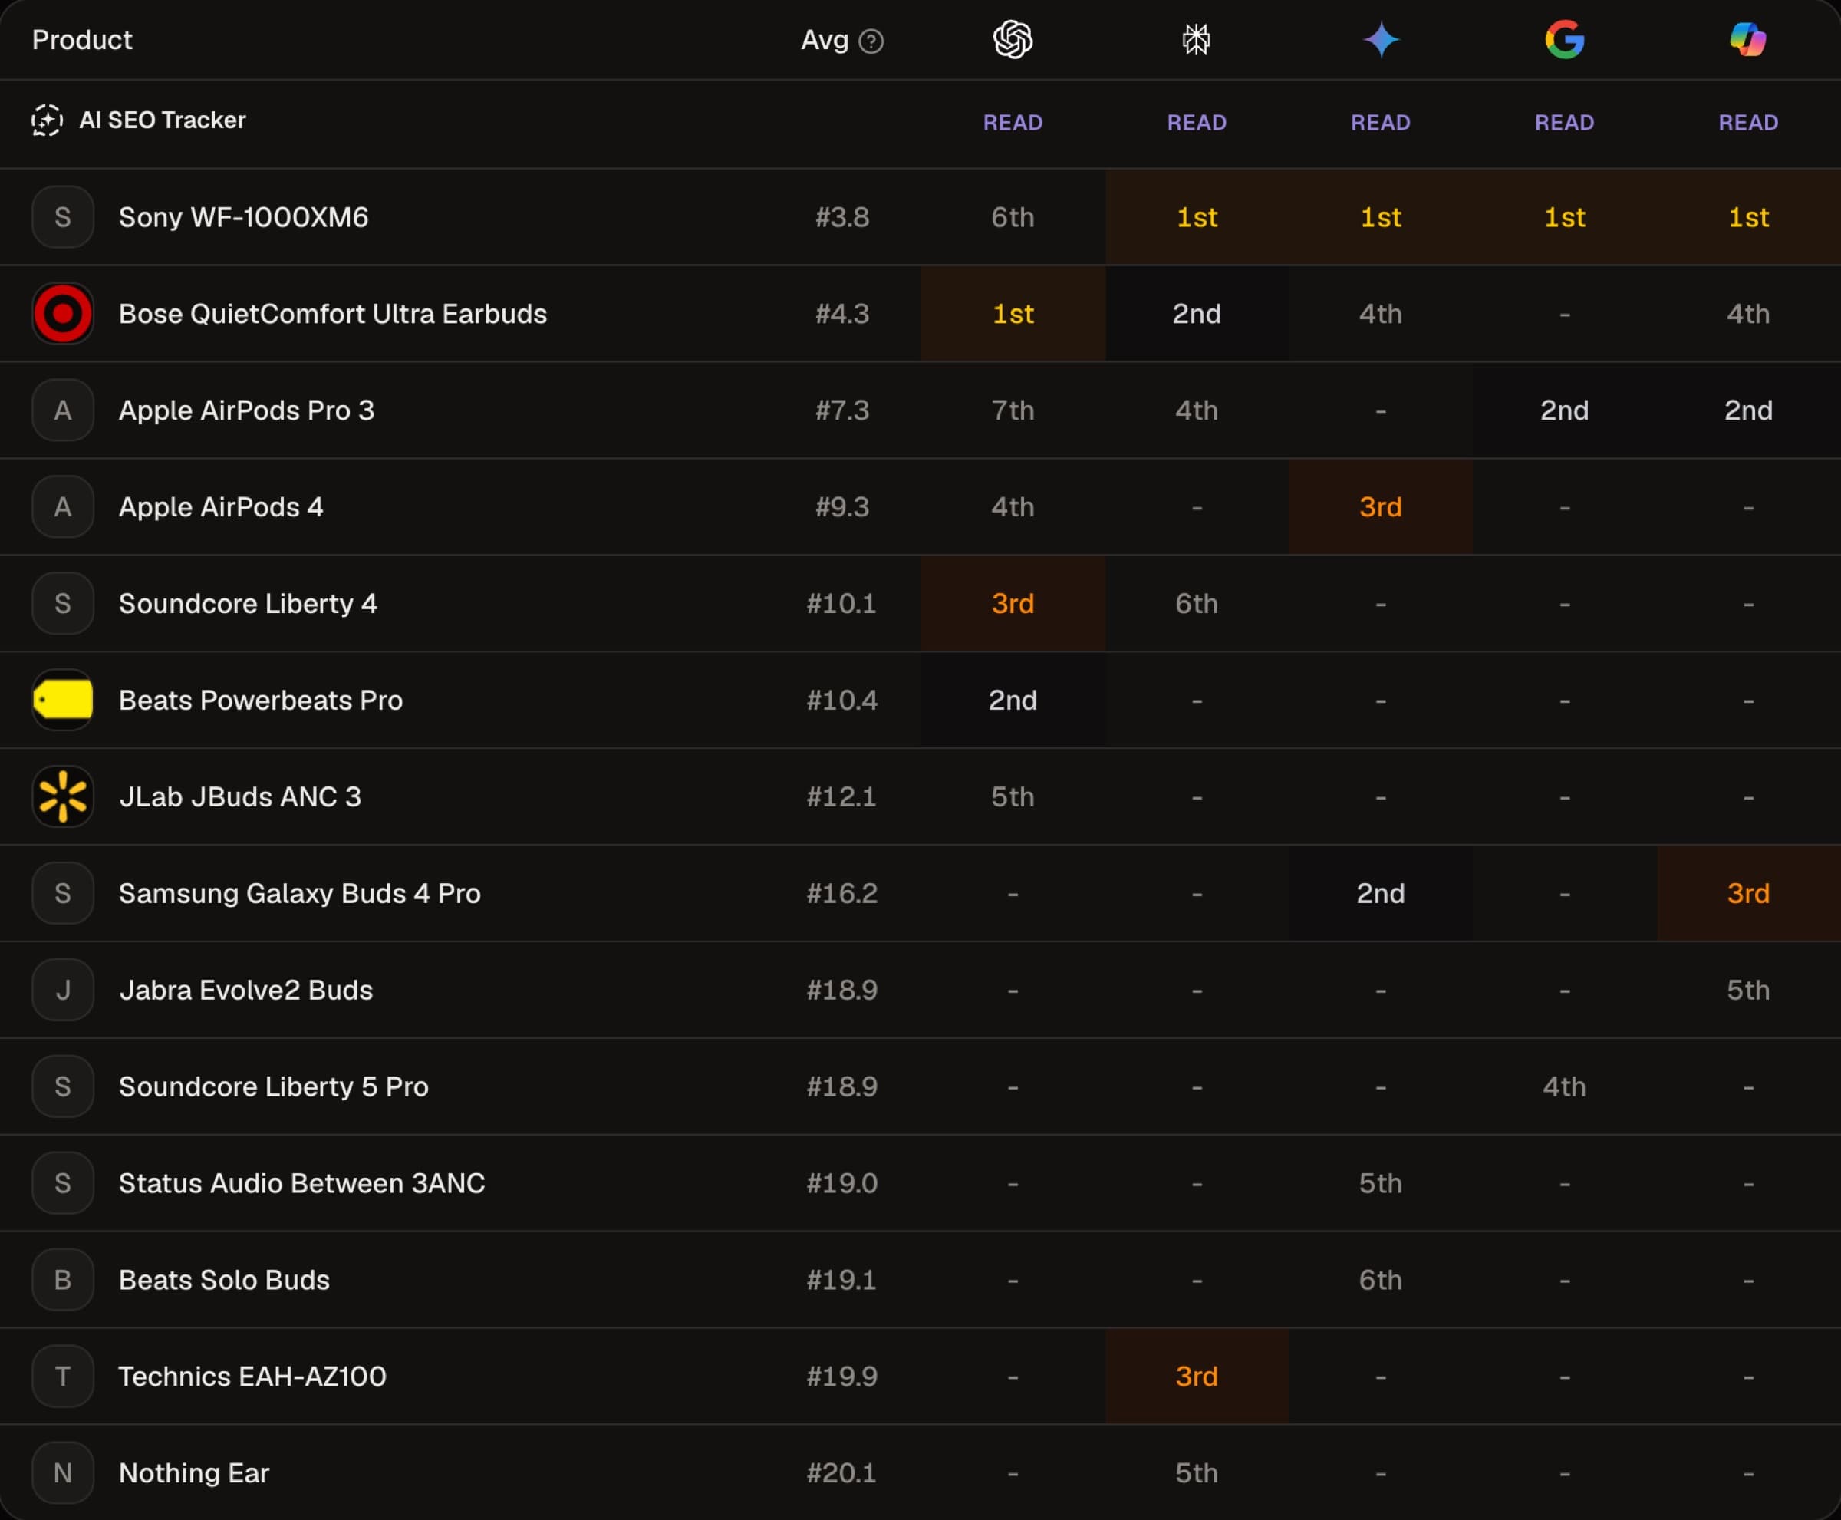Screen dimensions: 1841x1520
Task: Select Soundcore Liberty 5 Pro name
Action: [x=273, y=1086]
